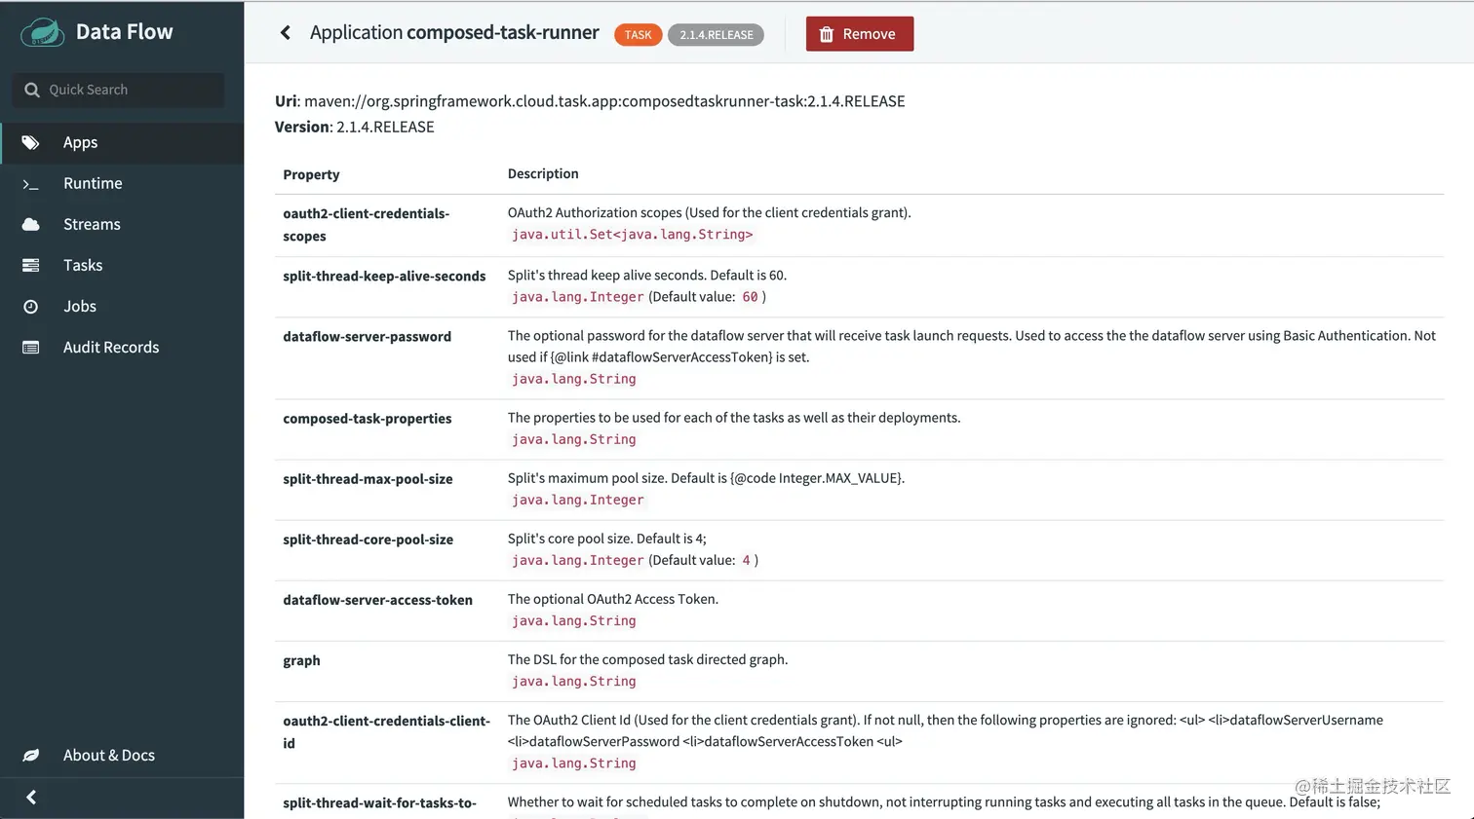Click the default value 4
This screenshot has width=1474, height=819.
[746, 560]
